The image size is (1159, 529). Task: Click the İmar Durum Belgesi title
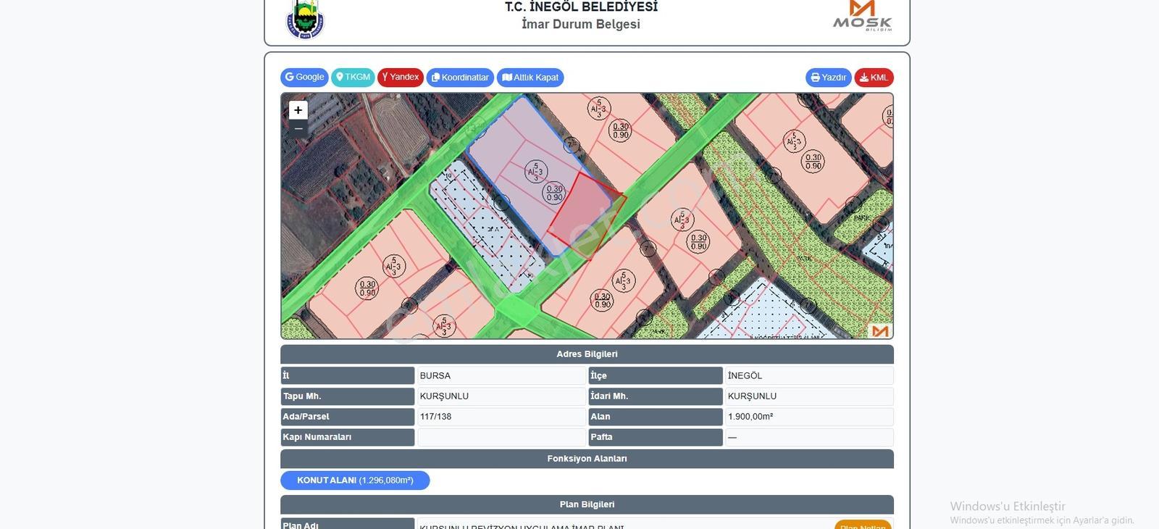[x=581, y=24]
